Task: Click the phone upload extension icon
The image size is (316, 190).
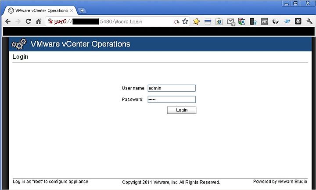Action: (x=253, y=22)
